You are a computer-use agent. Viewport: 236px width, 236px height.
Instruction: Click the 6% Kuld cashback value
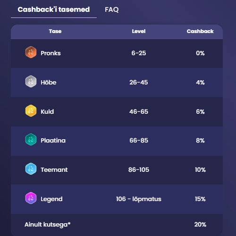click(x=200, y=111)
